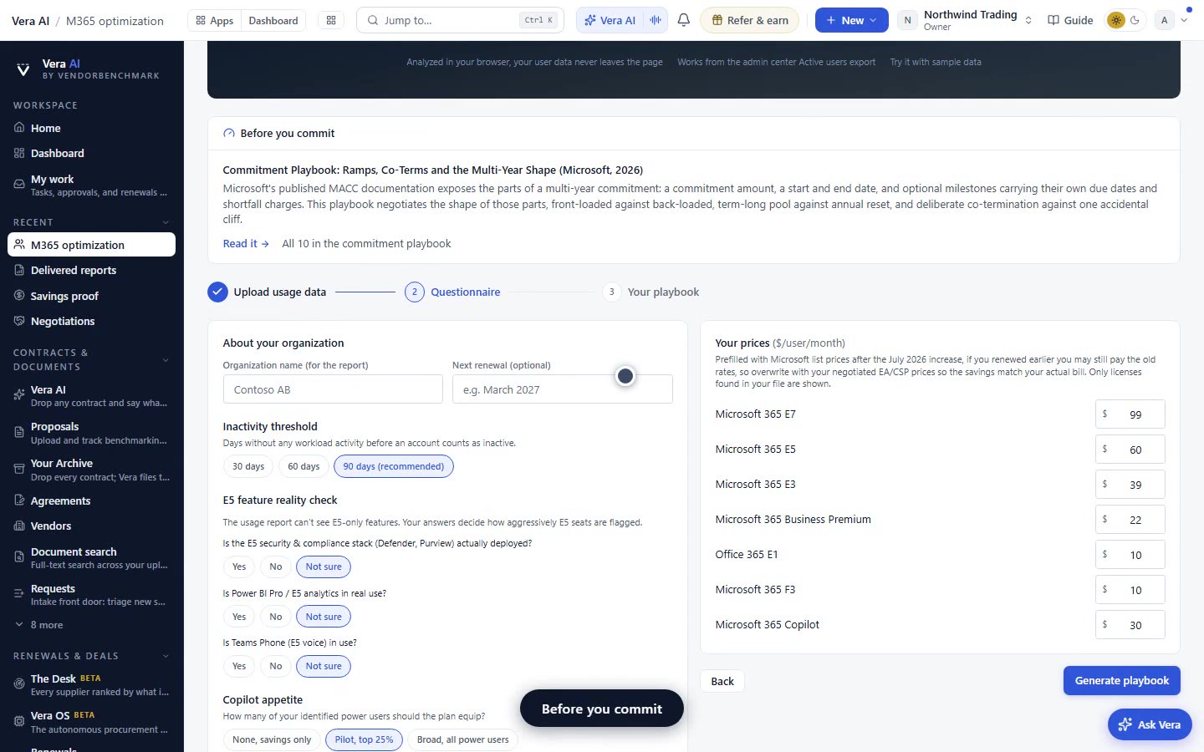Viewport: 1204px width, 752px height.
Task: Switch to dark theme with the moon icon
Action: 1135,20
